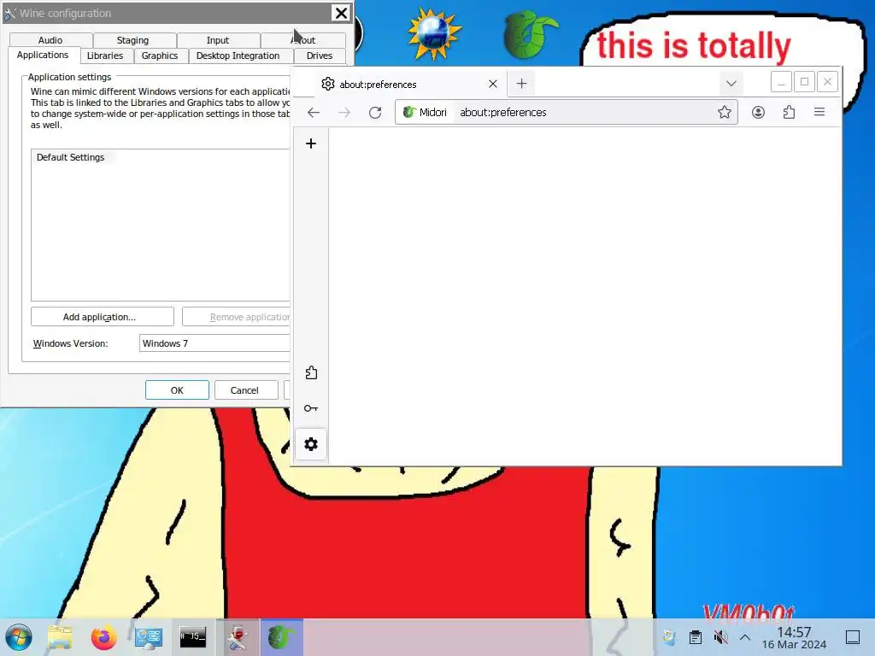Go back in Midori browser
The width and height of the screenshot is (875, 656).
(314, 113)
